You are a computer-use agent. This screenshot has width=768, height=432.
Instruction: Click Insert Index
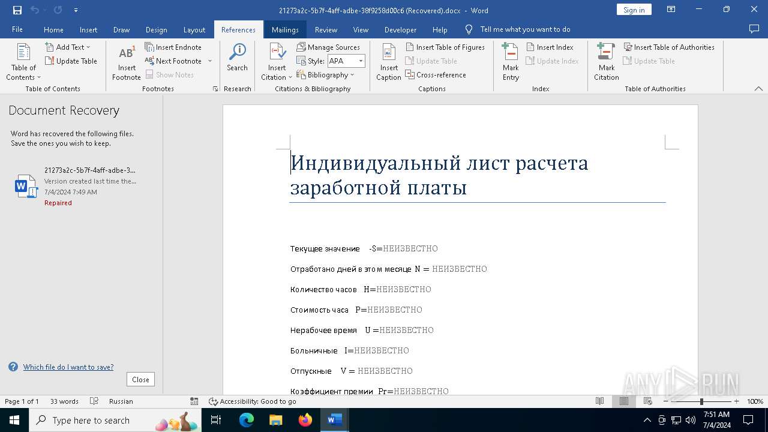550,47
